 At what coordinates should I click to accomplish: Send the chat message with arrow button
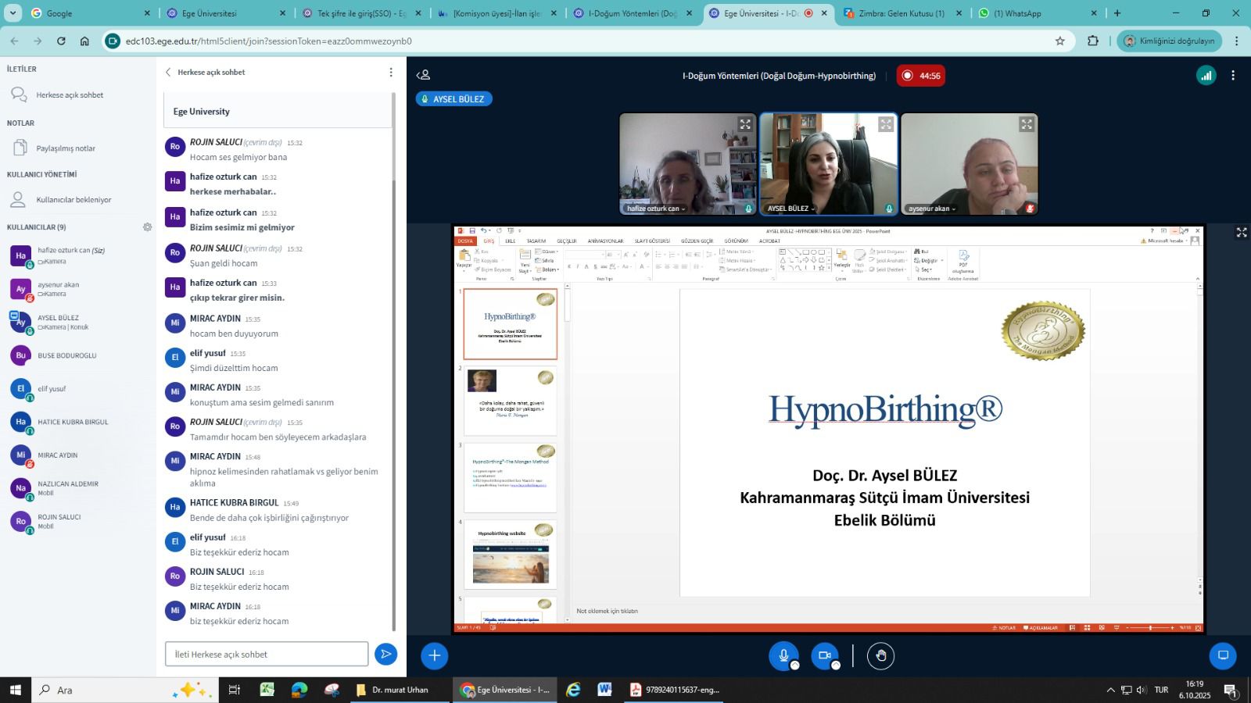click(x=385, y=655)
